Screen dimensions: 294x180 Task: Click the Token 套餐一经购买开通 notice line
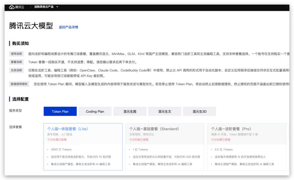(x=83, y=62)
